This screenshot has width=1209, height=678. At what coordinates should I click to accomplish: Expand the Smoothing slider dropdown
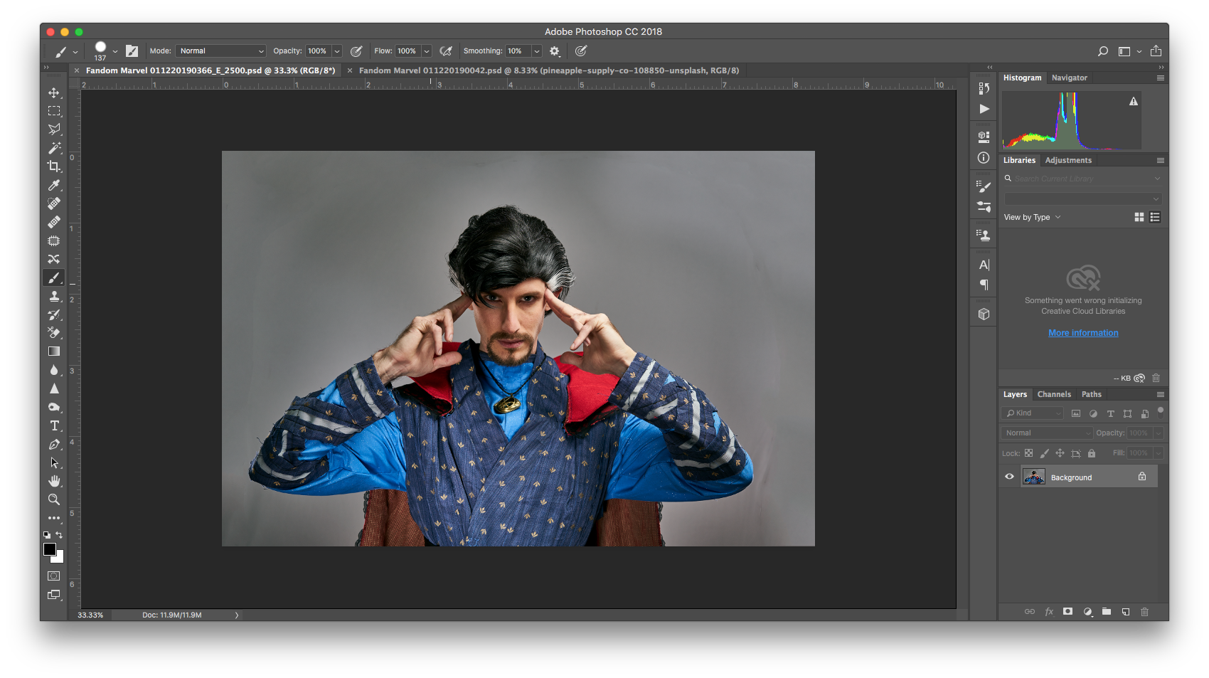coord(537,51)
